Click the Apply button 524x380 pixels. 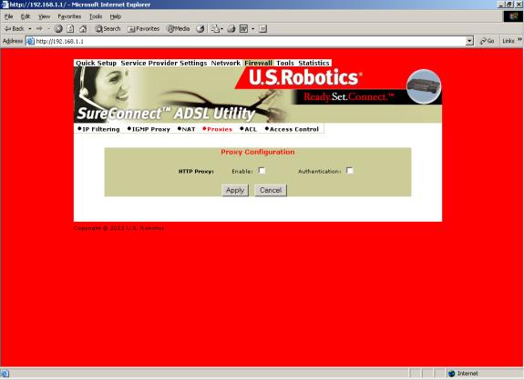(235, 190)
